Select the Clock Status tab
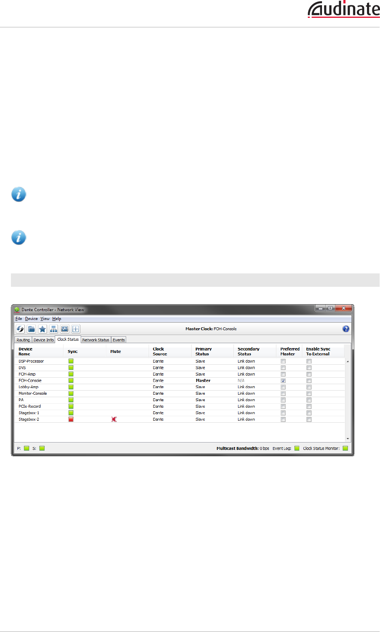This screenshot has height=632, width=380. [68, 340]
